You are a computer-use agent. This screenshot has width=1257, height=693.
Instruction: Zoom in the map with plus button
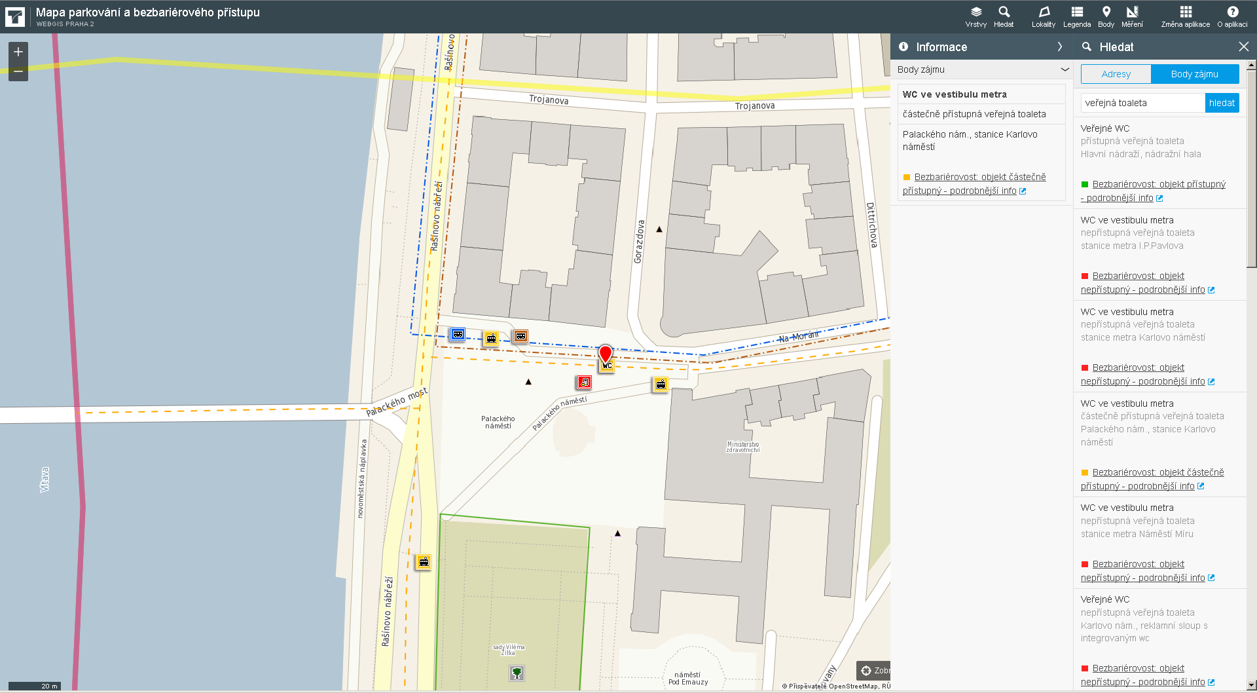[18, 52]
